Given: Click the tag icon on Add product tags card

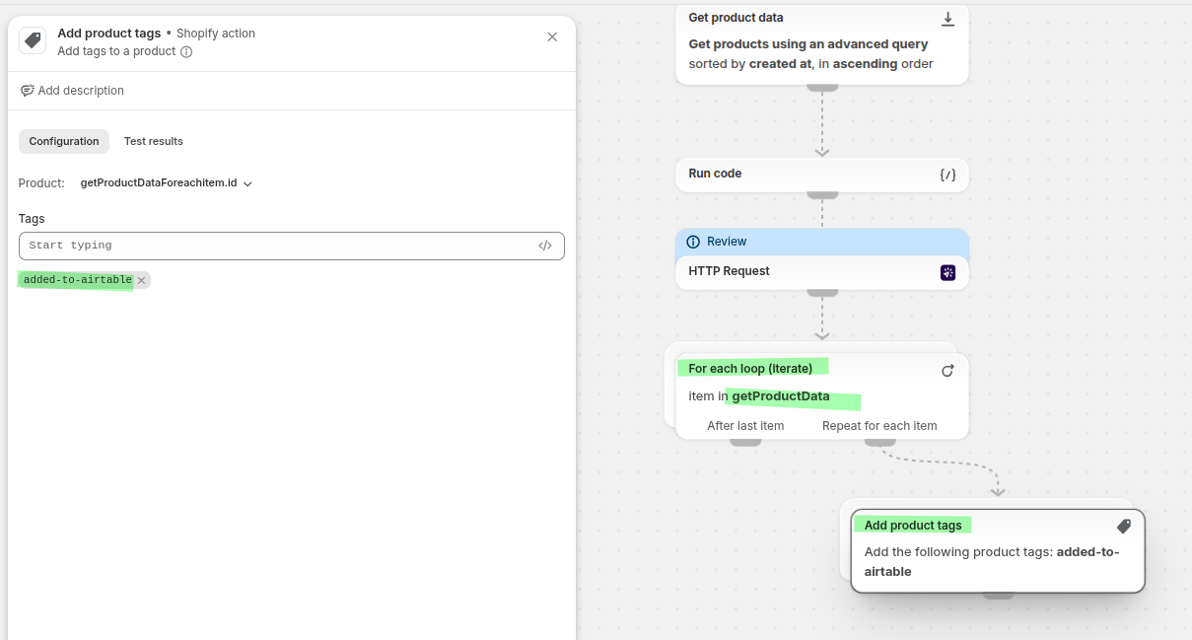Looking at the screenshot, I should coord(1124,527).
